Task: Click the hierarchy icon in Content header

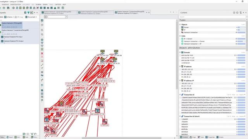Action: pos(241,13)
